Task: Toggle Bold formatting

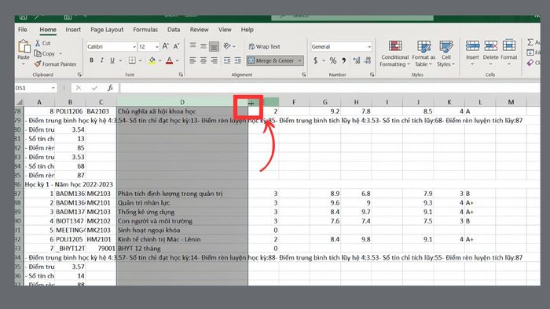Action: click(92, 60)
